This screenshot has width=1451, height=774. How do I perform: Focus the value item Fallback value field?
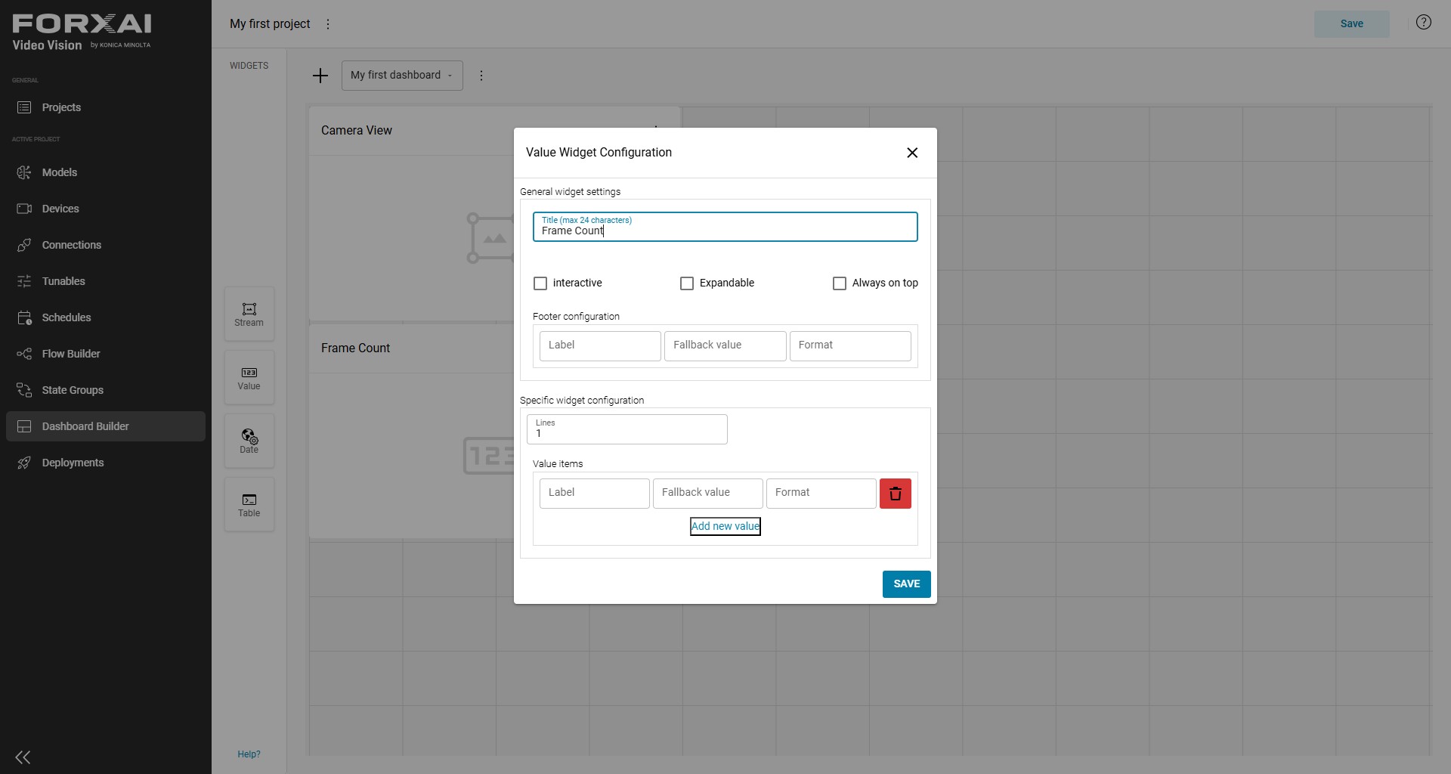click(x=708, y=494)
